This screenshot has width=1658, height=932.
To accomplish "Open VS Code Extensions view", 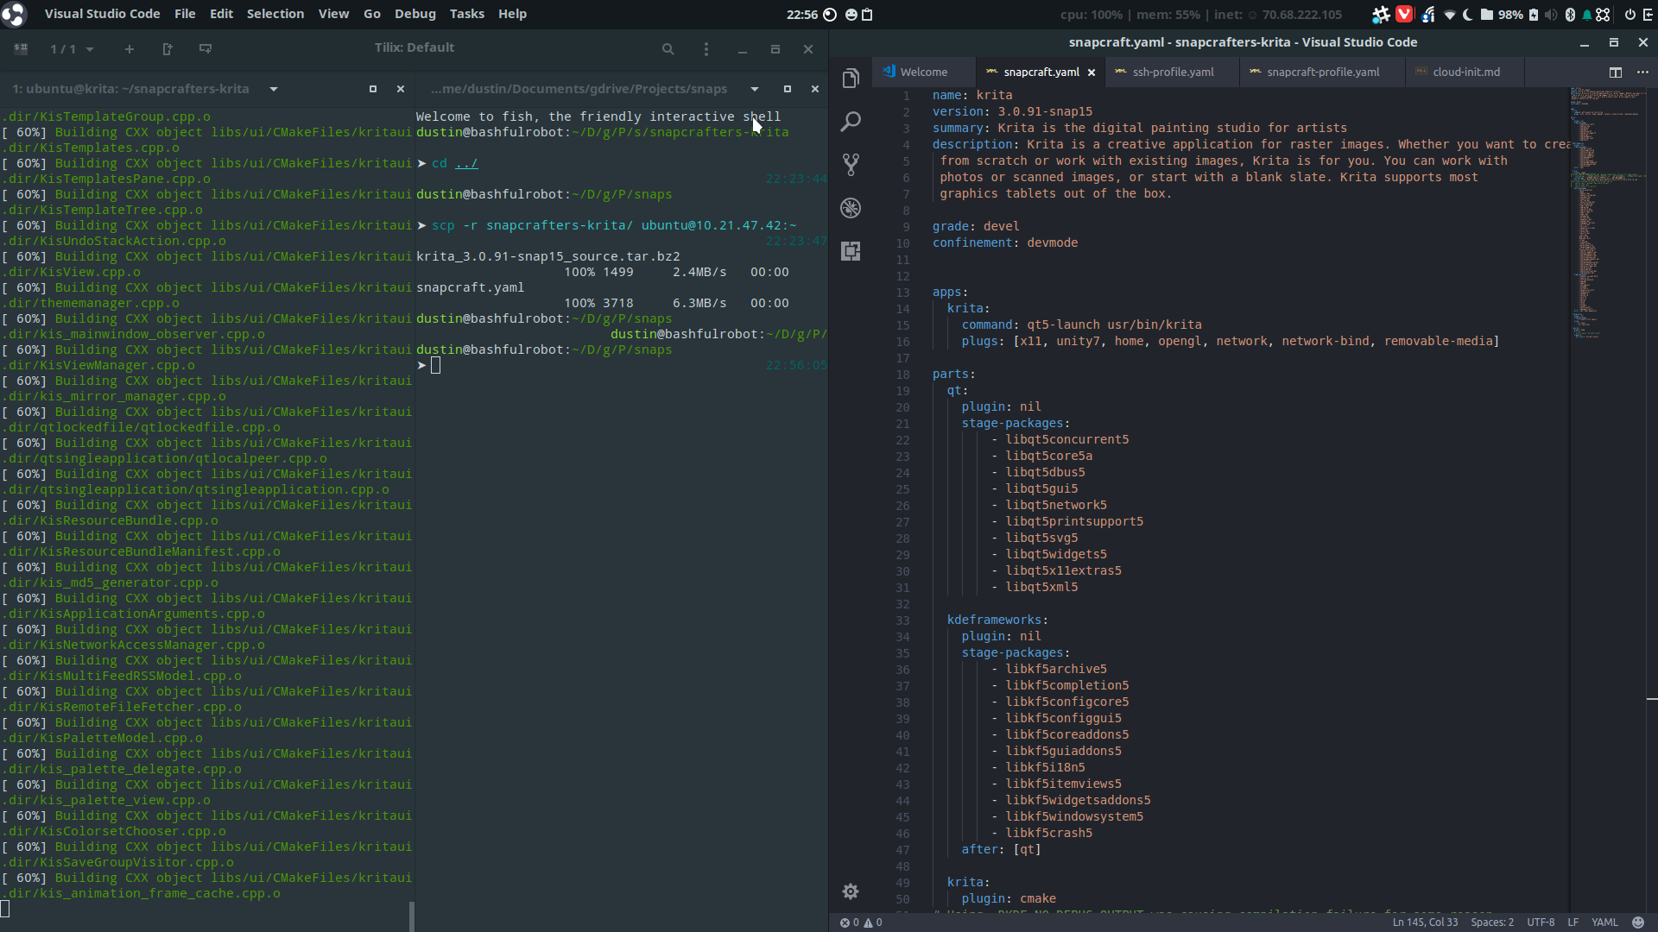I will coord(851,251).
